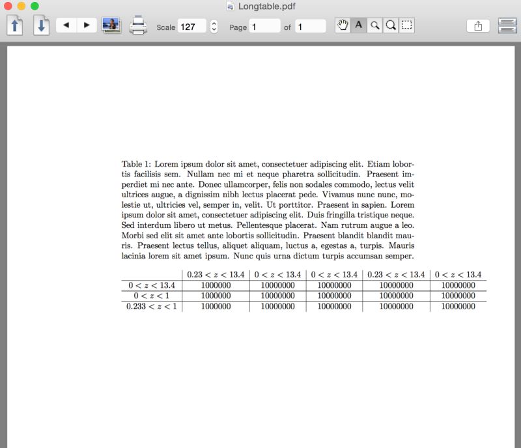This screenshot has width=521, height=448.
Task: Print the document with printer icon
Action: (139, 25)
